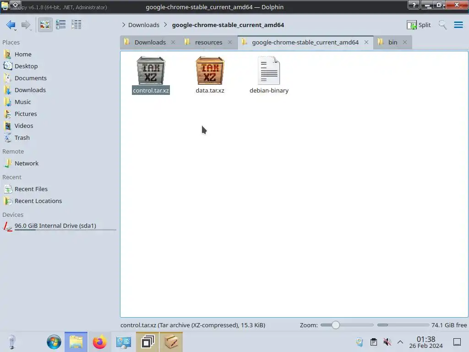Switch to Details view mode
This screenshot has height=352, width=469.
click(76, 25)
